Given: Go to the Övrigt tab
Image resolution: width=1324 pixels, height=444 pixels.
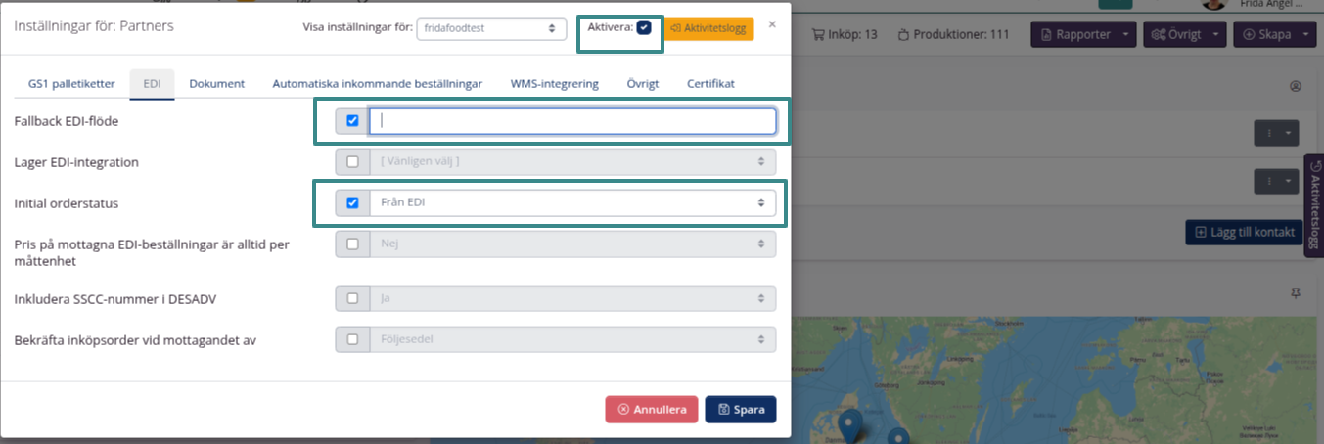Looking at the screenshot, I should (643, 84).
